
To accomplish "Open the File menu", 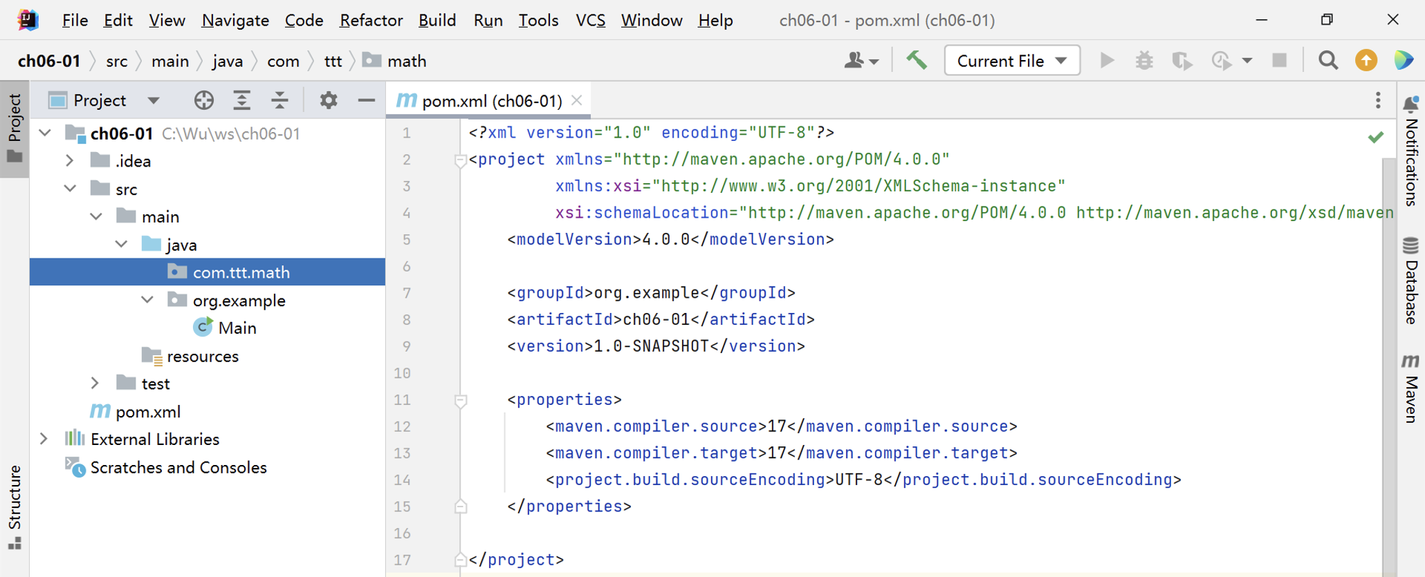I will tap(75, 20).
